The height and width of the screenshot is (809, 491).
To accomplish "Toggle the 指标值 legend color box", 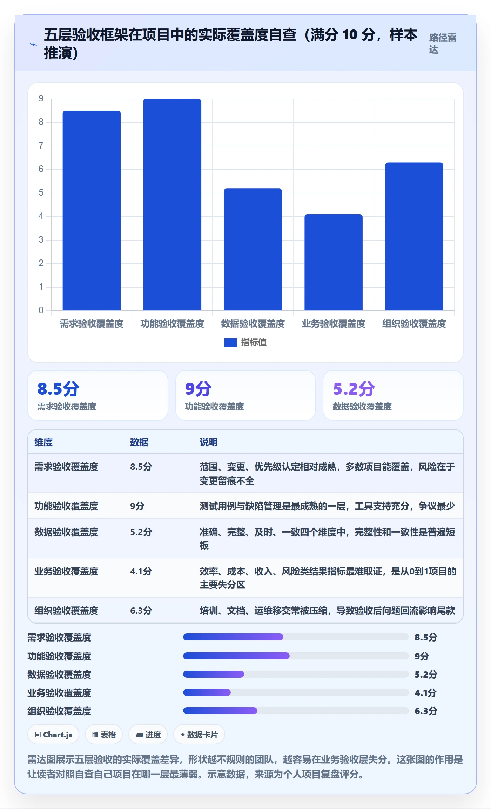I will (x=230, y=342).
